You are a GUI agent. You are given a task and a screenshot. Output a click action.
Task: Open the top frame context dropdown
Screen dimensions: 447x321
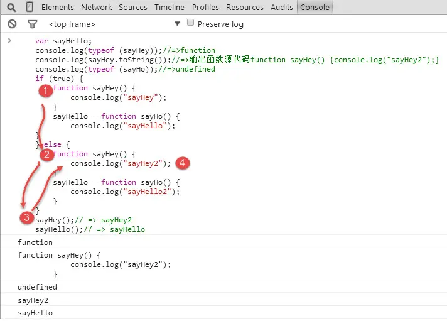(114, 24)
